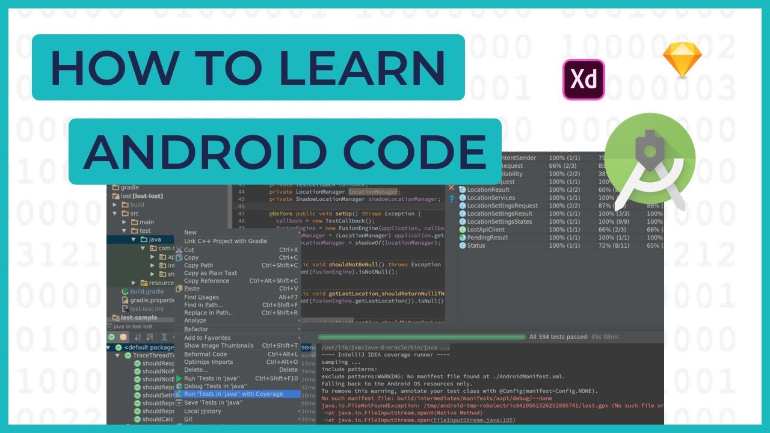
Task: Click the sort by duration icon in the test toolbar
Action: click(150, 337)
